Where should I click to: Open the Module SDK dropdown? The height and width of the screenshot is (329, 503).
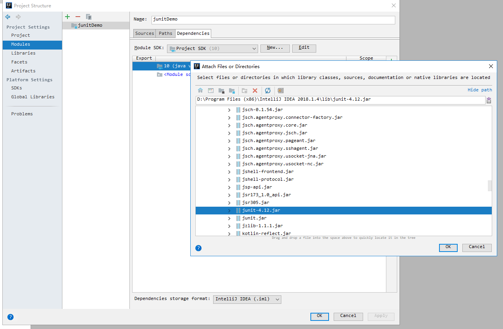click(x=213, y=48)
